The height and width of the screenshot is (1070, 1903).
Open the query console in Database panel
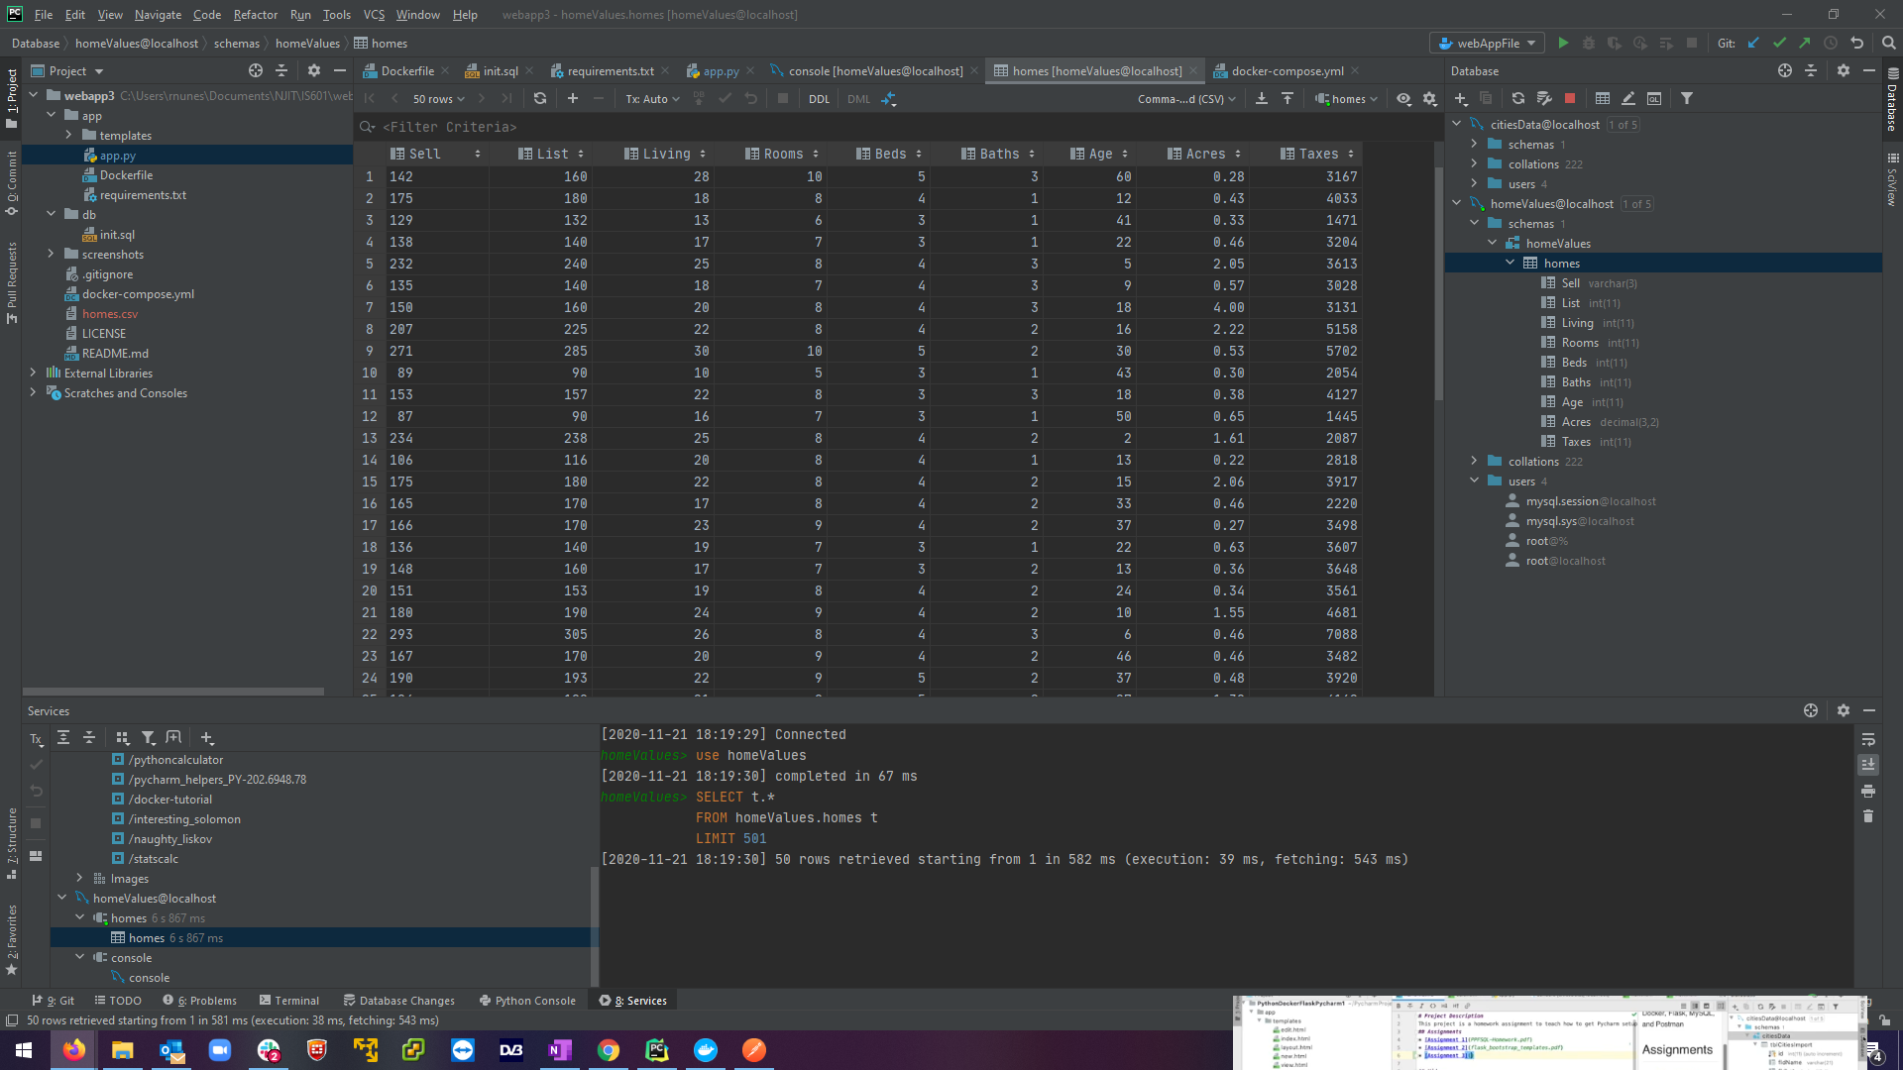[1654, 98]
